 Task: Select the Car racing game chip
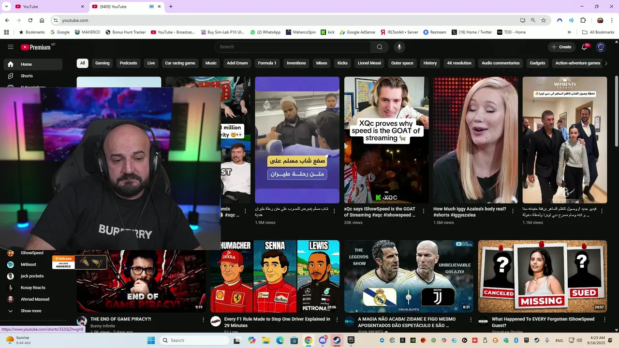180,63
